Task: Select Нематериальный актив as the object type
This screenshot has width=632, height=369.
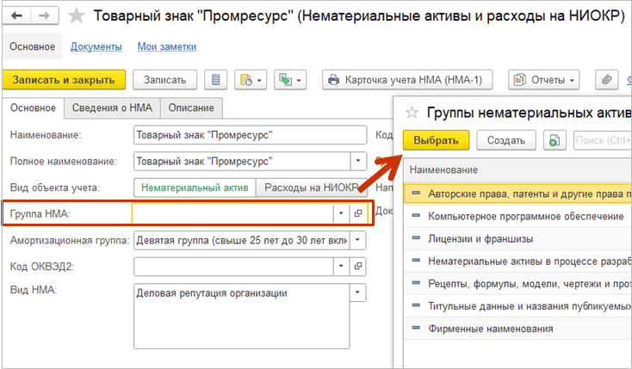Action: (x=195, y=188)
